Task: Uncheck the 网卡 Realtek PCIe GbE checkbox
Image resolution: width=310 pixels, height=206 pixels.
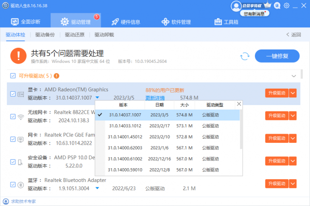Action: coord(13,139)
